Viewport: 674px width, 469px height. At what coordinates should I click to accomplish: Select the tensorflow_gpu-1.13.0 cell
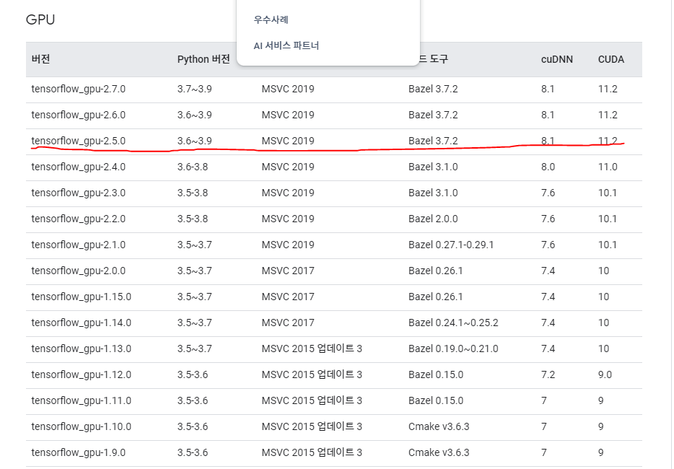pos(82,349)
